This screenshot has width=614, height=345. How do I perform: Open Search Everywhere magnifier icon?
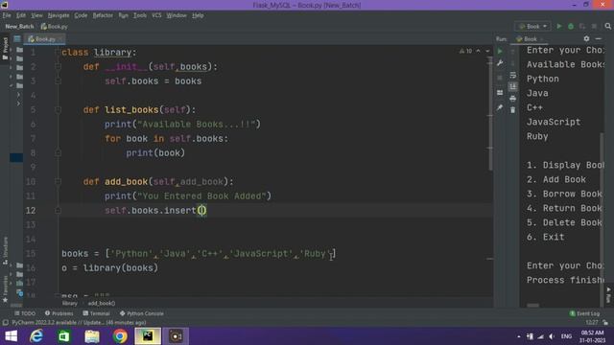click(607, 26)
